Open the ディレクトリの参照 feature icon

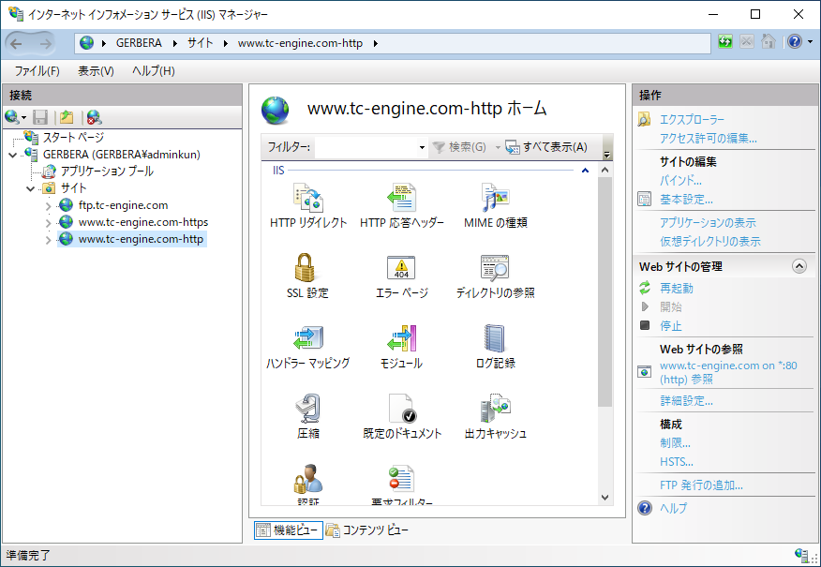496,267
